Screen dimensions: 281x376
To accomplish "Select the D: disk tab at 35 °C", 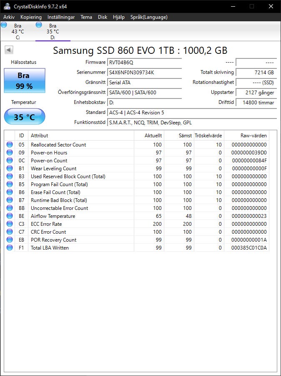I will tap(53, 32).
